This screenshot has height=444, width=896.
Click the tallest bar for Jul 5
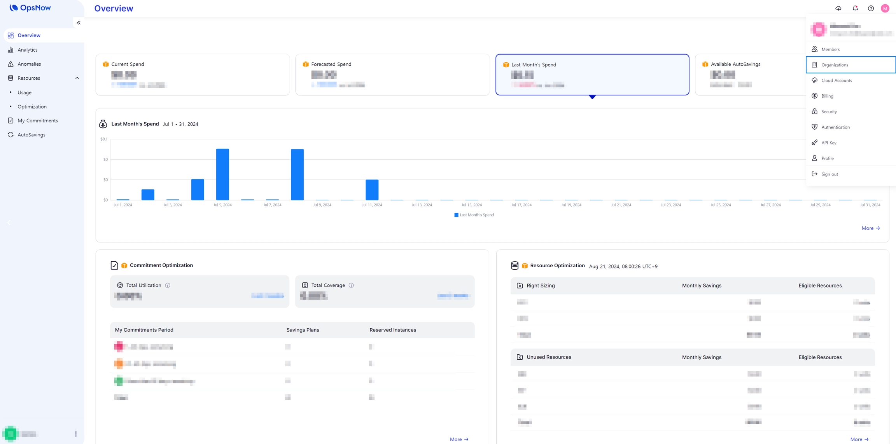click(222, 174)
